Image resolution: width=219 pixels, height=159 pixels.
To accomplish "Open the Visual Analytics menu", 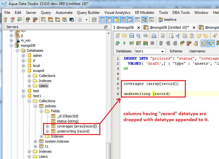I will [117, 13].
